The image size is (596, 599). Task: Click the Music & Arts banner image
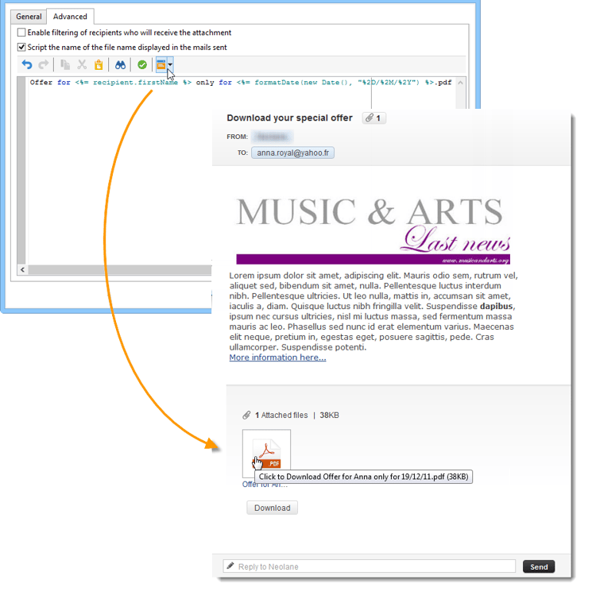point(373,230)
